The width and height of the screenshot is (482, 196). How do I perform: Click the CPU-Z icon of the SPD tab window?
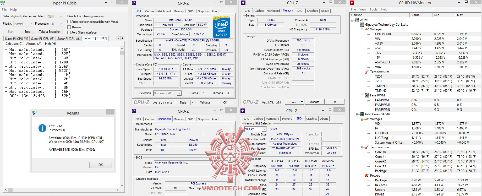pyautogui.click(x=243, y=111)
